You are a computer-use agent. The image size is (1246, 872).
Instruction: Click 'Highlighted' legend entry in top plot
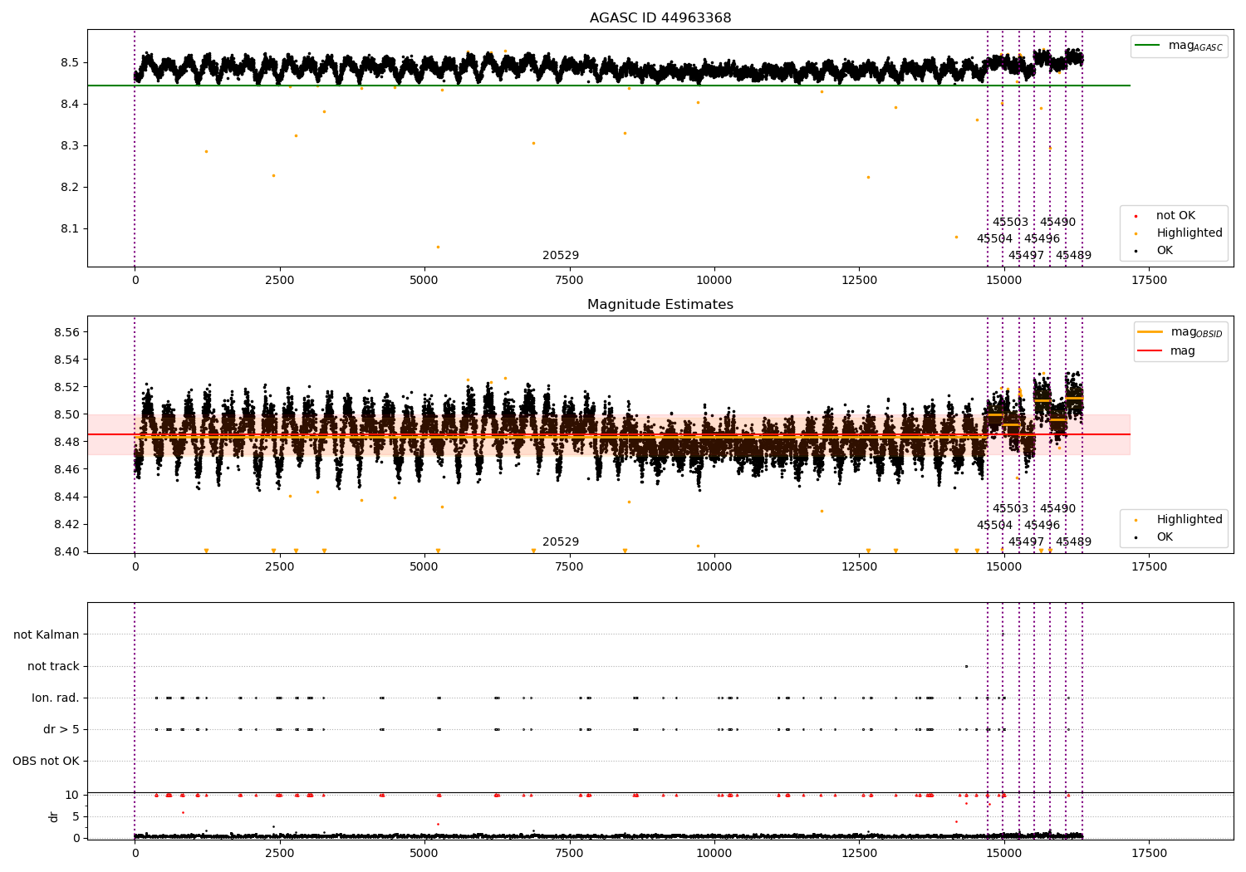coord(1189,233)
